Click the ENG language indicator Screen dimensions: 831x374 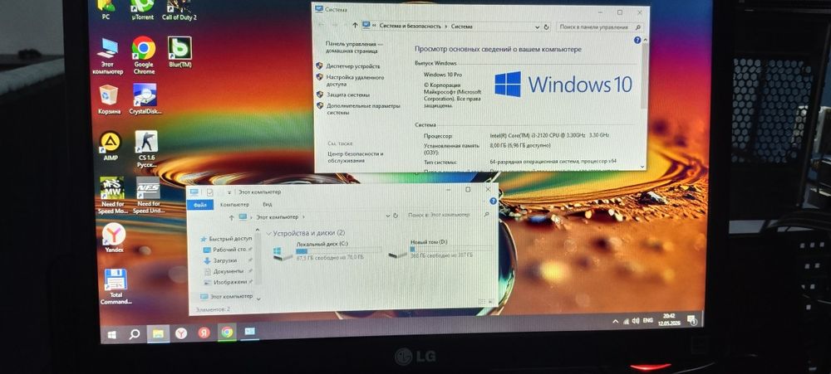(647, 321)
